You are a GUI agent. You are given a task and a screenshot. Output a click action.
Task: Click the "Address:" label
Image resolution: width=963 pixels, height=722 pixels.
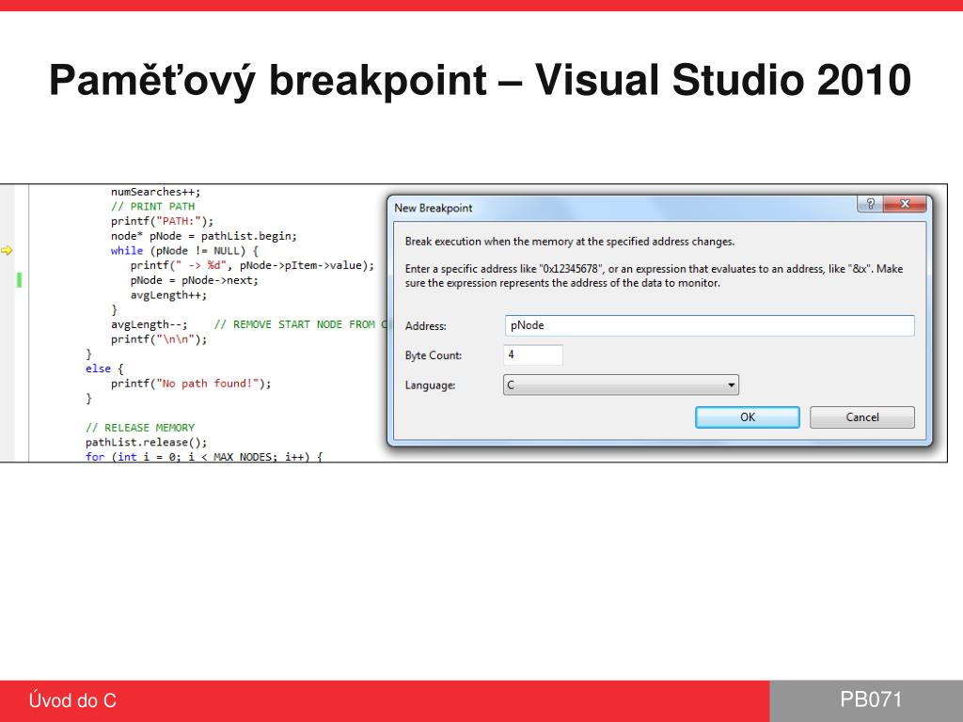(x=426, y=326)
